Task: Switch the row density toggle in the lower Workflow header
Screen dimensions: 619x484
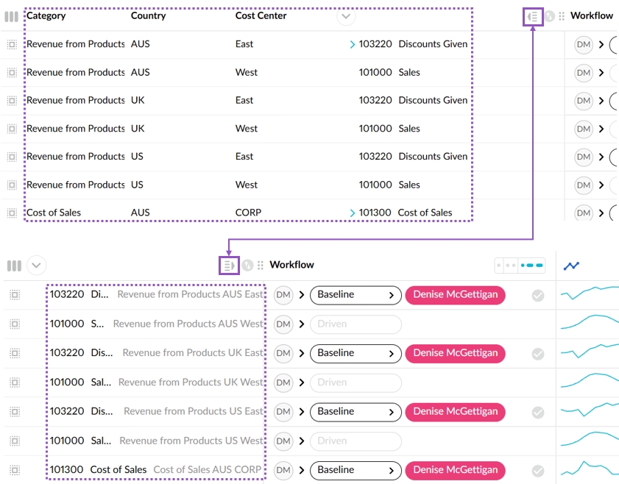Action: pyautogui.click(x=520, y=265)
